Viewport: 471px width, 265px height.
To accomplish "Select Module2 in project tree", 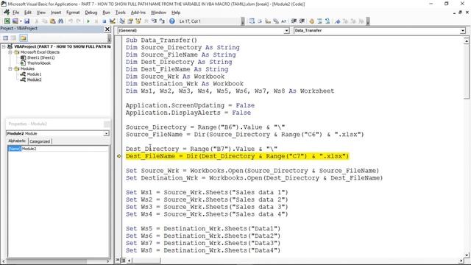I will (35, 79).
